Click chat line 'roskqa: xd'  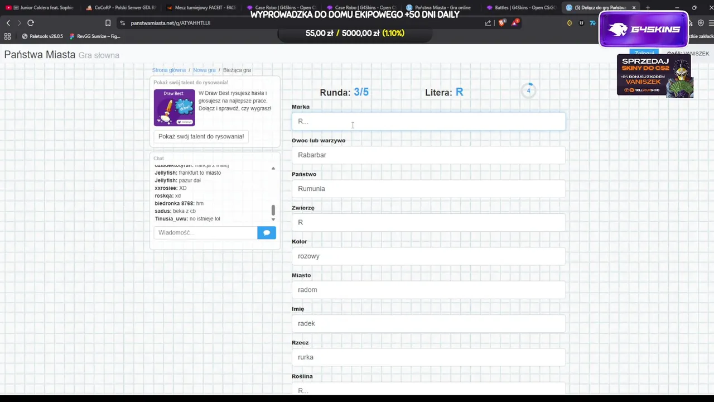(x=168, y=196)
